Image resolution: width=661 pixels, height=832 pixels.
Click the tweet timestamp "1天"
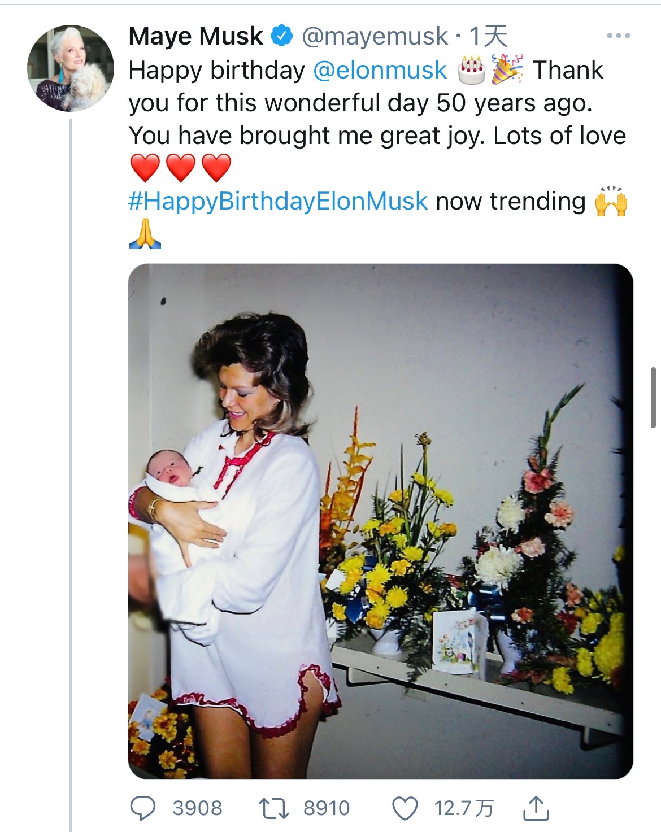pyautogui.click(x=488, y=36)
